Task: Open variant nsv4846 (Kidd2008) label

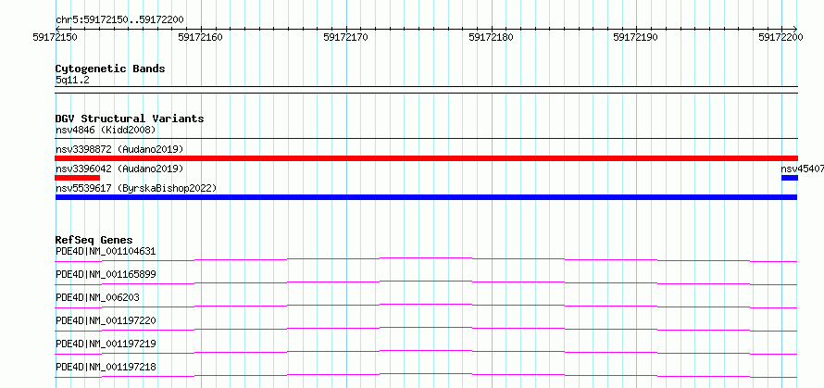Action: coord(106,130)
